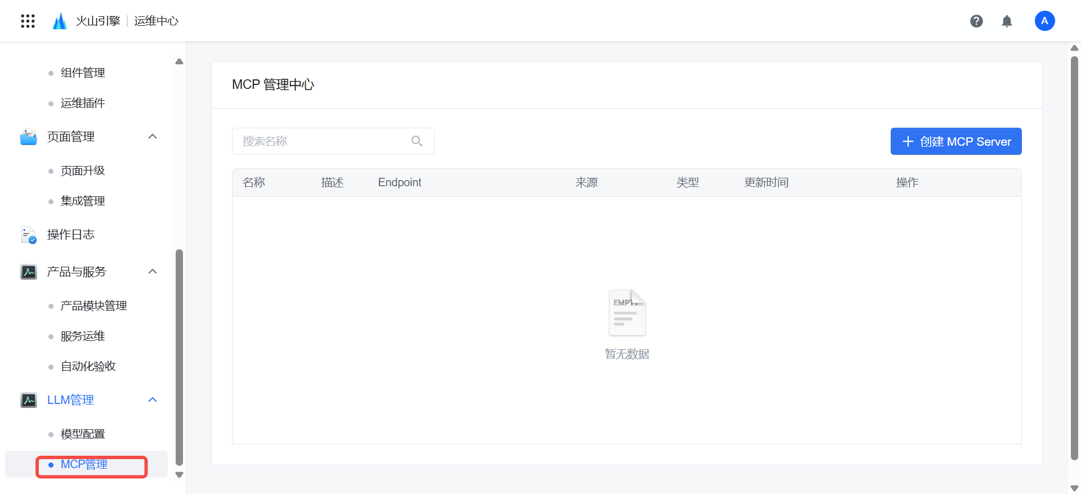Click the sidebar scroll up arrow
The width and height of the screenshot is (1081, 494).
click(179, 61)
